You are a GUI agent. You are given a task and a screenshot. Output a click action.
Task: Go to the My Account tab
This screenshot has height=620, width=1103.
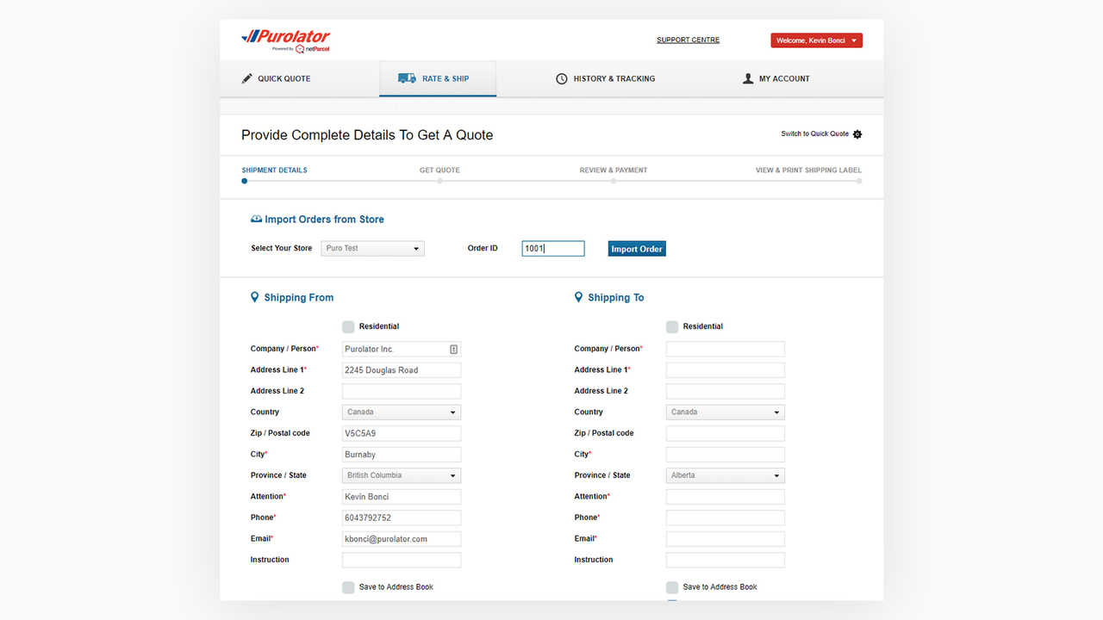(776, 78)
